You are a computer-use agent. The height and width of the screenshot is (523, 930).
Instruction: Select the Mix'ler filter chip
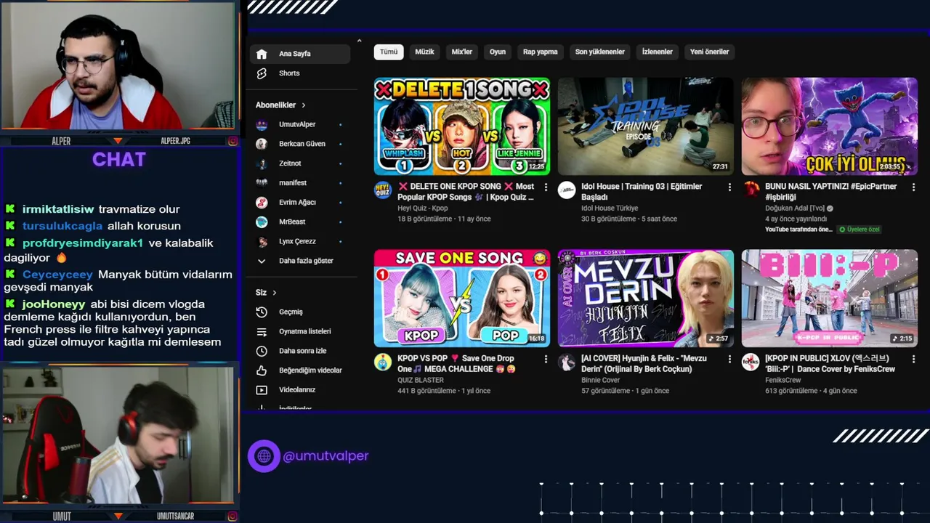pos(462,52)
